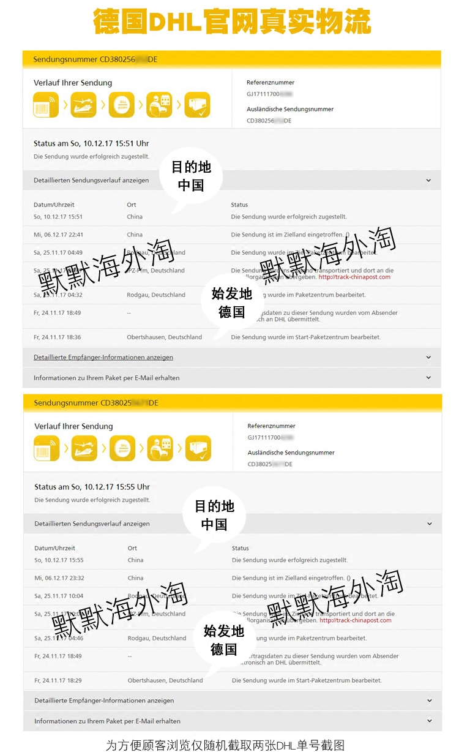Viewport: 459px width, 752px height.
Task: Click the table date 'So, 10.12.17 15:55'
Action: click(59, 560)
